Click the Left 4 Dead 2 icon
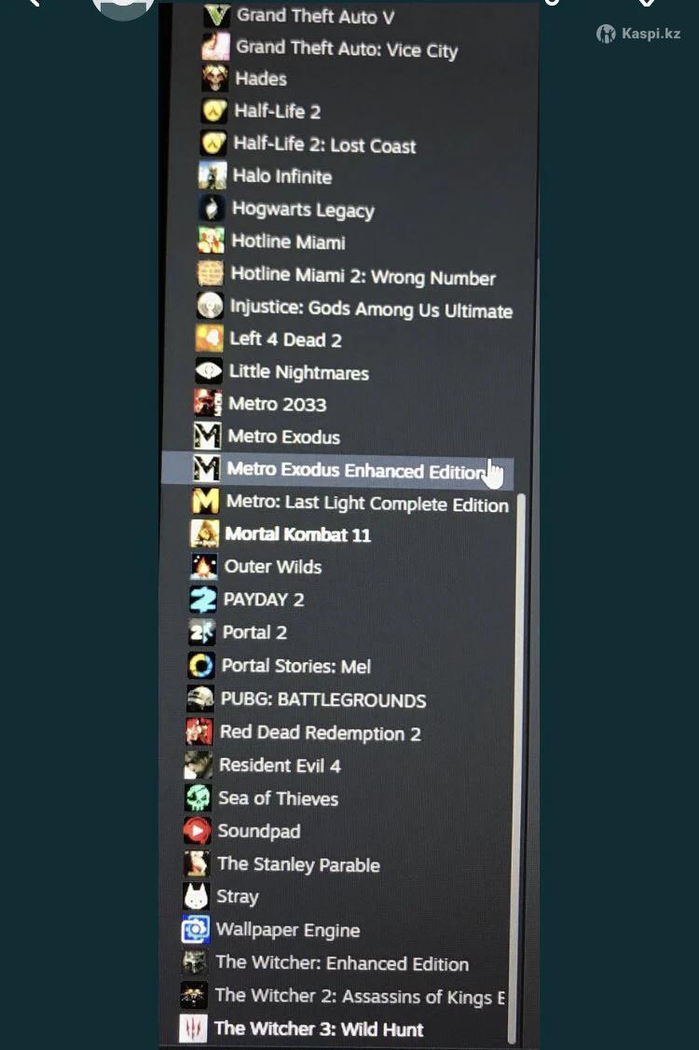The image size is (699, 1050). click(x=209, y=338)
